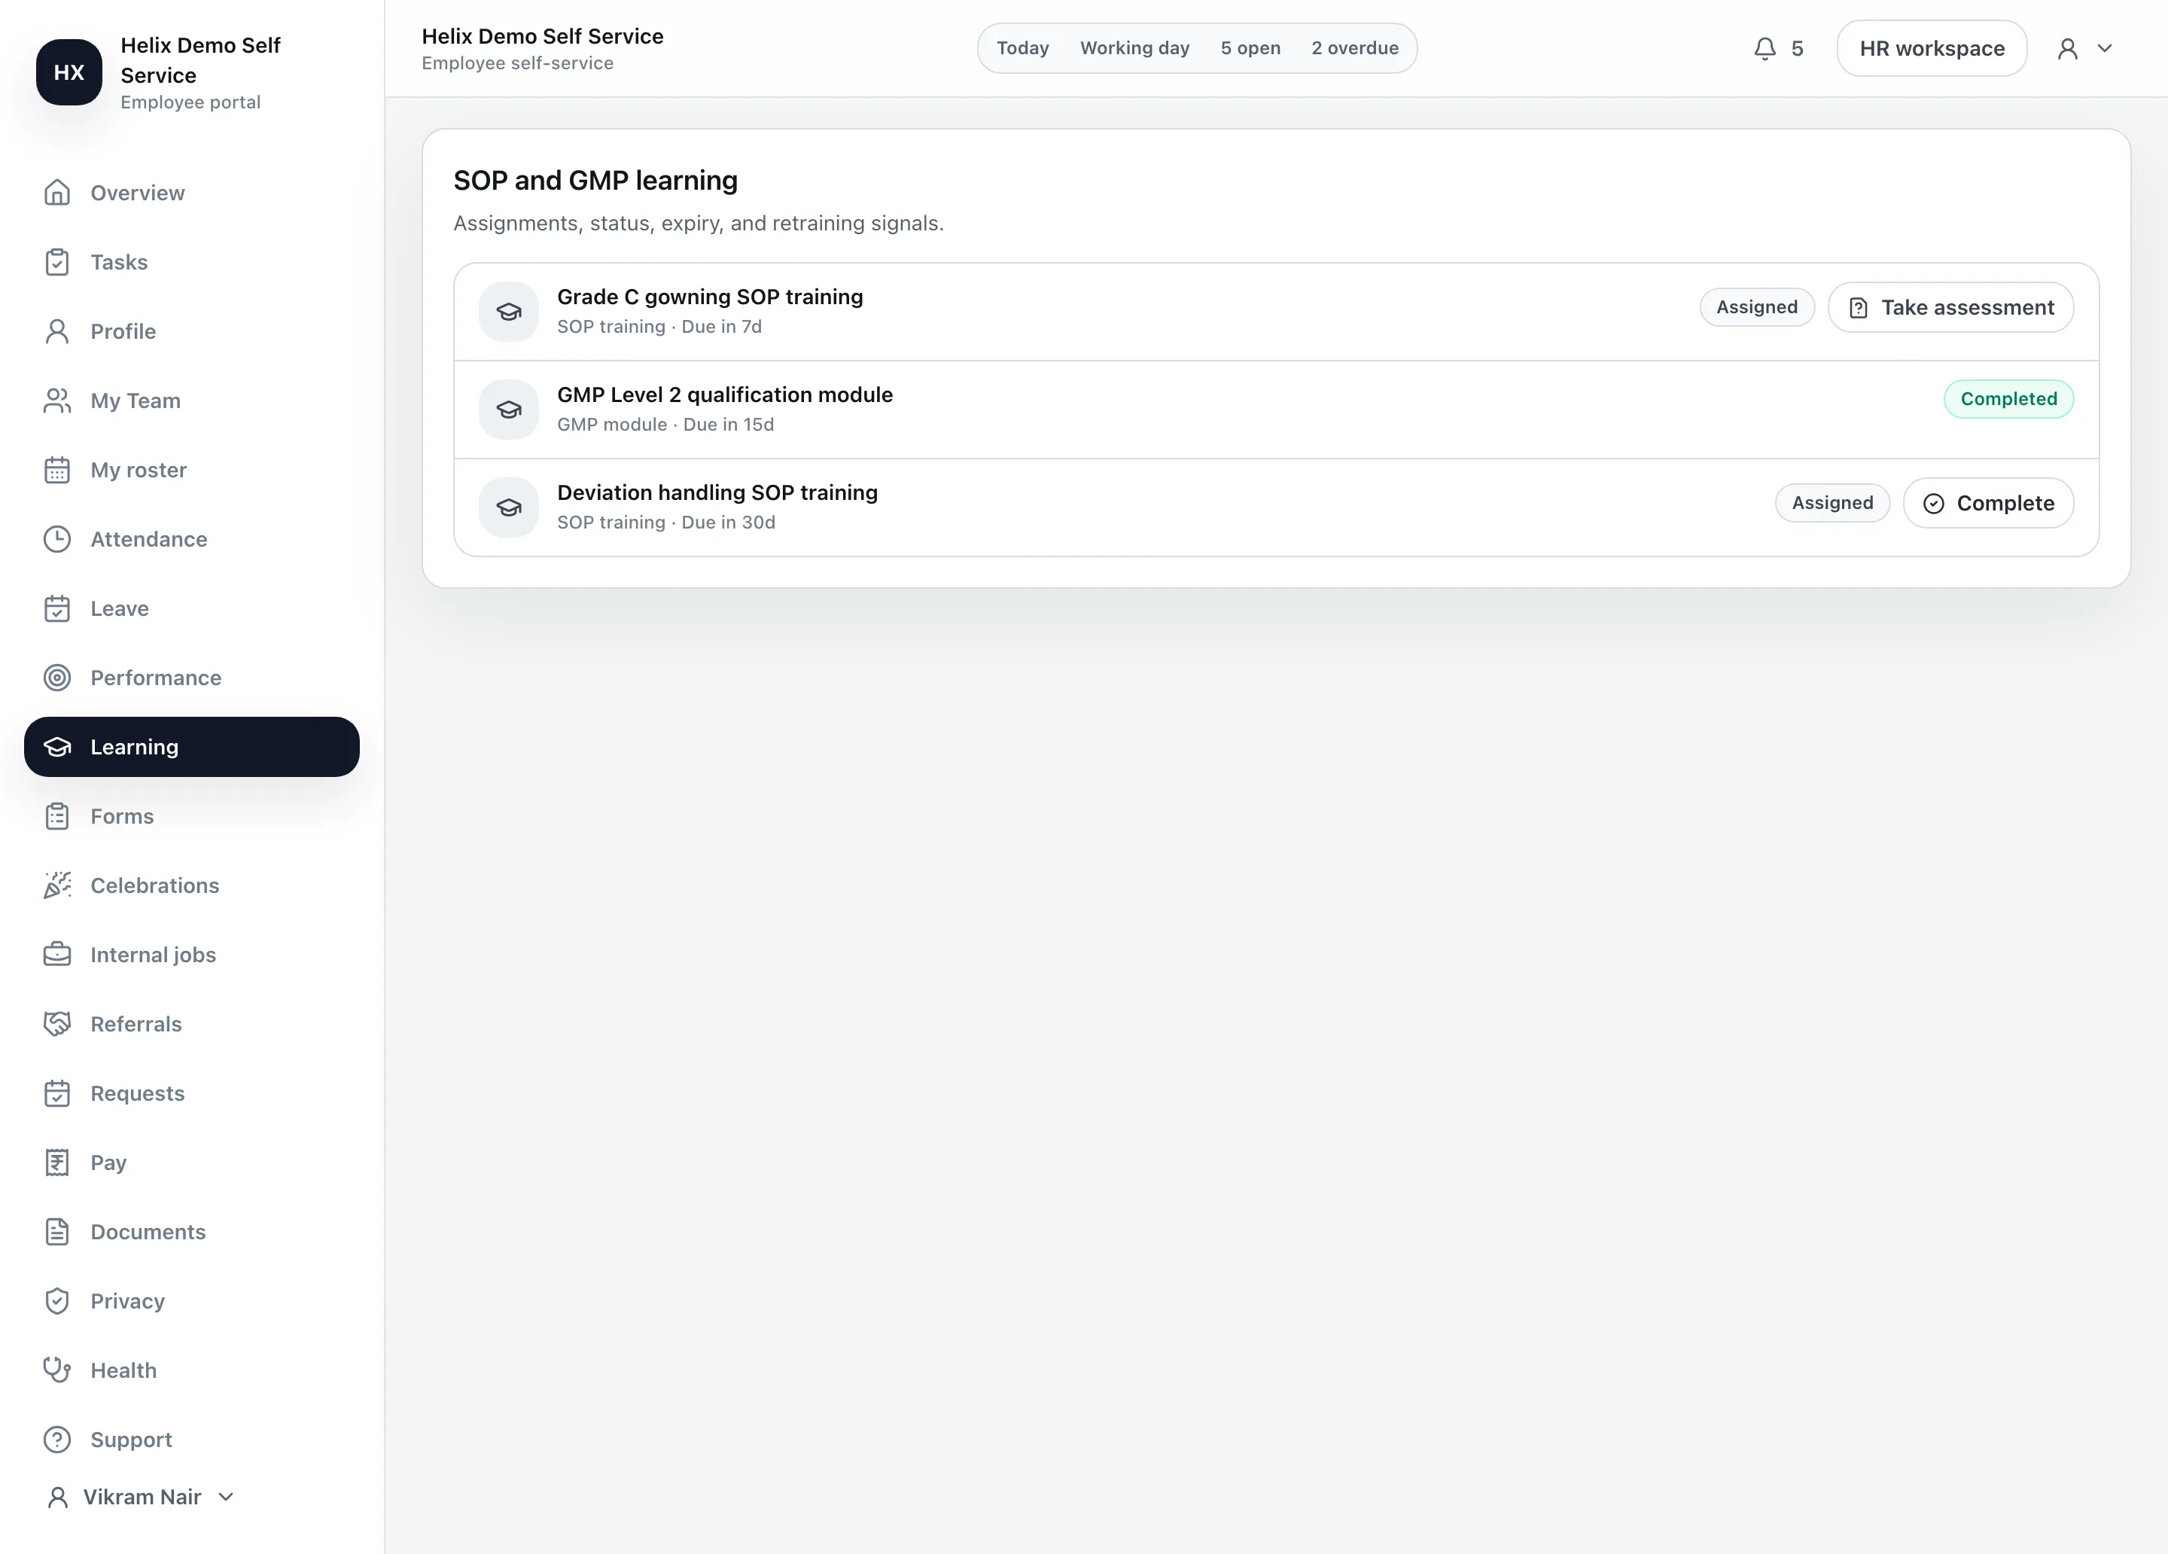Click the notification count 5
The height and width of the screenshot is (1554, 2168).
click(x=1797, y=49)
